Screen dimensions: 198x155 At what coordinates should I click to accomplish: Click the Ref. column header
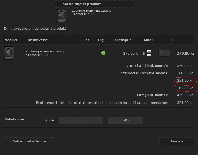[87, 40]
